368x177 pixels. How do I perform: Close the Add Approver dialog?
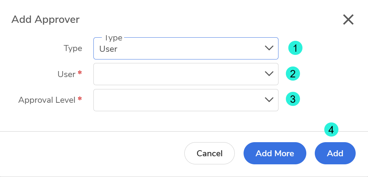click(x=348, y=20)
